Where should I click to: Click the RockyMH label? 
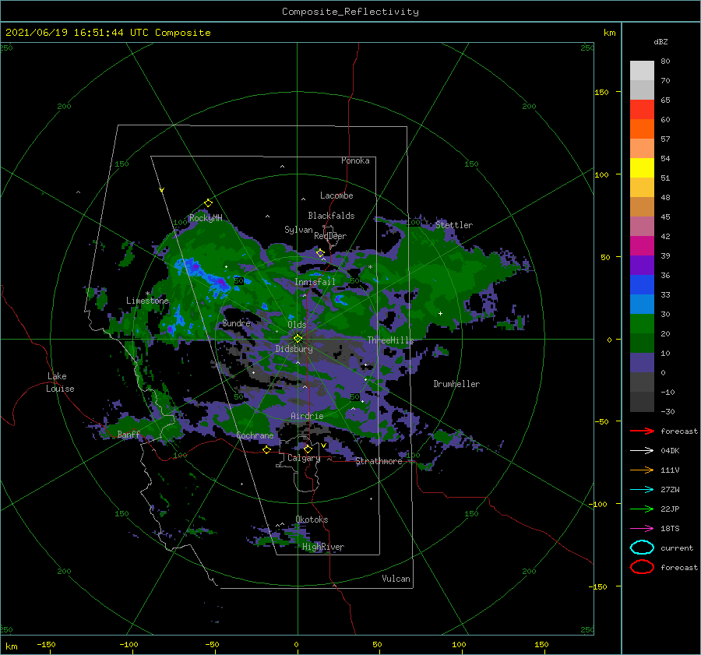[x=206, y=218]
